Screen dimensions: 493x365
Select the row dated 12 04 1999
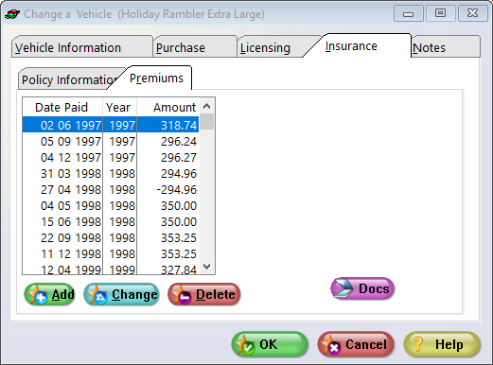point(111,269)
